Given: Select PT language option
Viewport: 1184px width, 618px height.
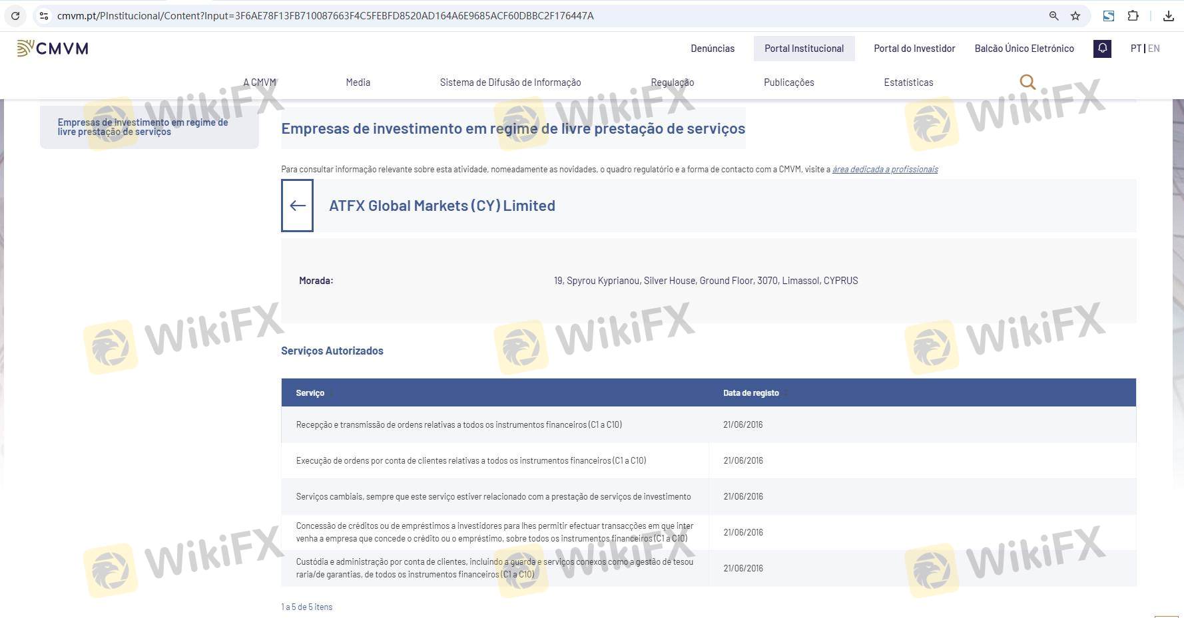Looking at the screenshot, I should 1136,49.
